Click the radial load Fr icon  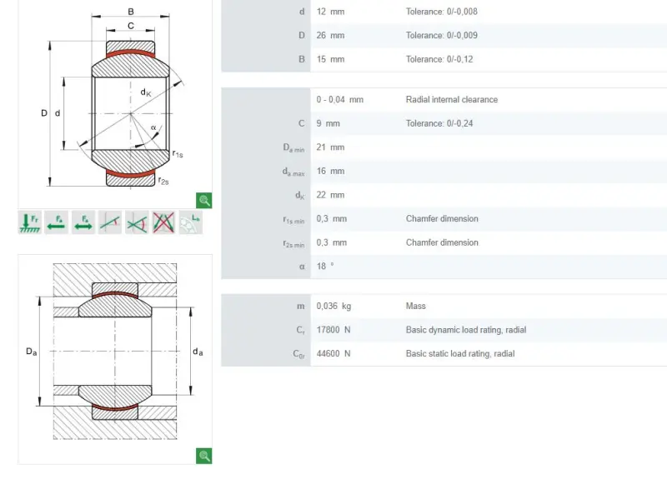pos(30,222)
